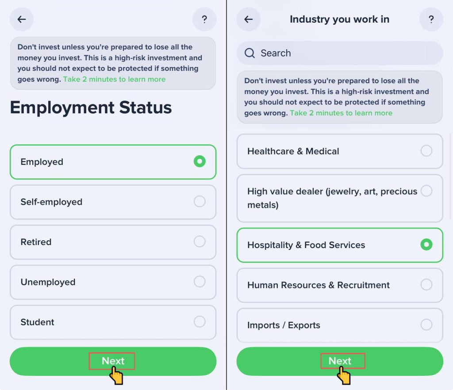Open the learn more link on Industry screen
This screenshot has width=453, height=390.
341,113
